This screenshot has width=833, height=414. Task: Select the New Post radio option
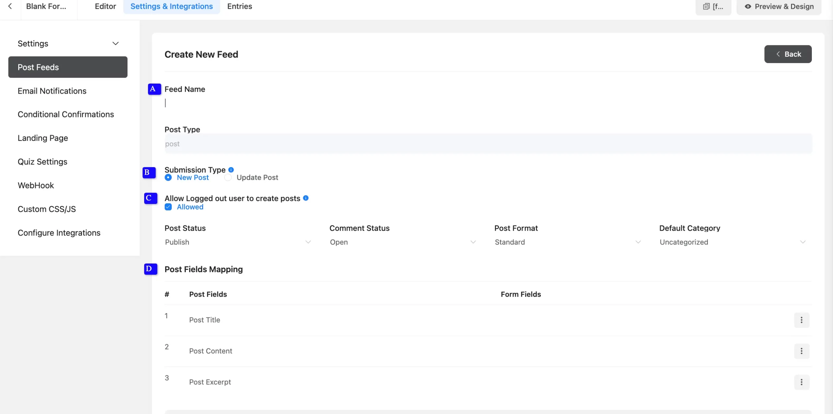click(168, 178)
